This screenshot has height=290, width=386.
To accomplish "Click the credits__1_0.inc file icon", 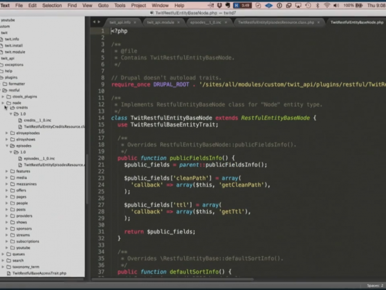I will (19, 120).
